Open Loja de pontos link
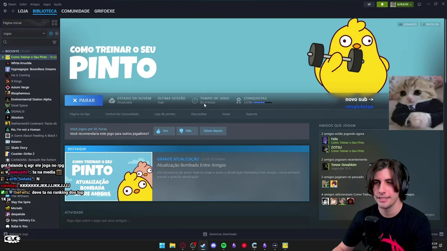This screenshot has height=251, width=447. [165, 114]
